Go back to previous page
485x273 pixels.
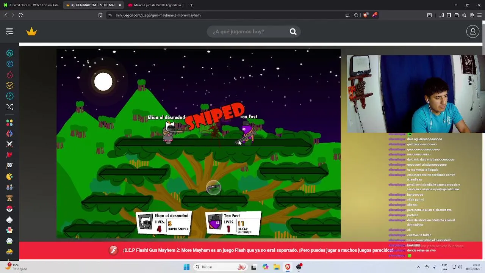tap(5, 15)
